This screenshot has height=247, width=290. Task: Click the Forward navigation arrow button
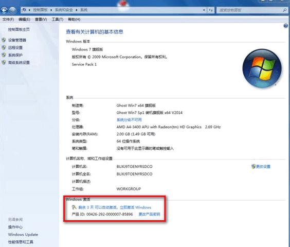click(12, 10)
